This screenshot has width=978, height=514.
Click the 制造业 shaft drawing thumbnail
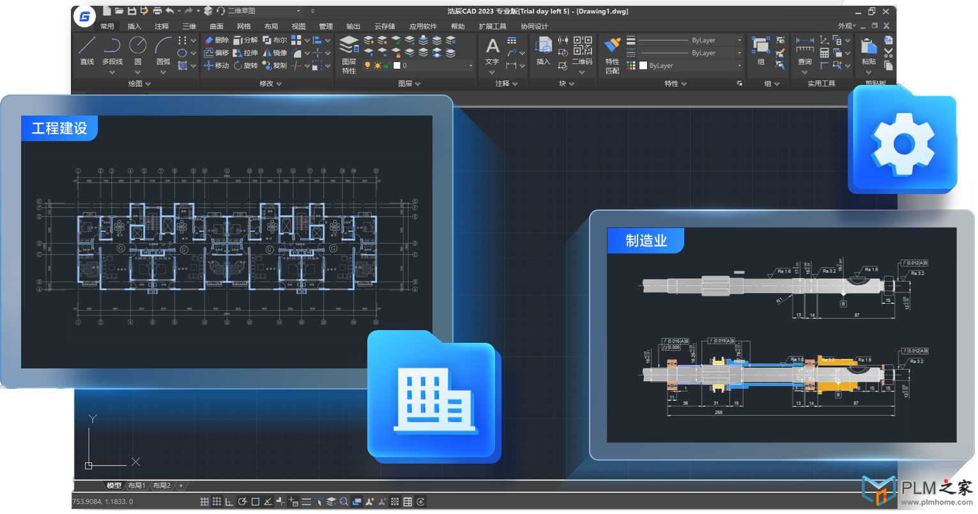[x=781, y=335]
